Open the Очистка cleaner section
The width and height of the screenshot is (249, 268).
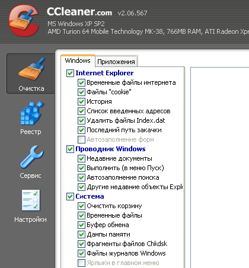click(x=31, y=74)
